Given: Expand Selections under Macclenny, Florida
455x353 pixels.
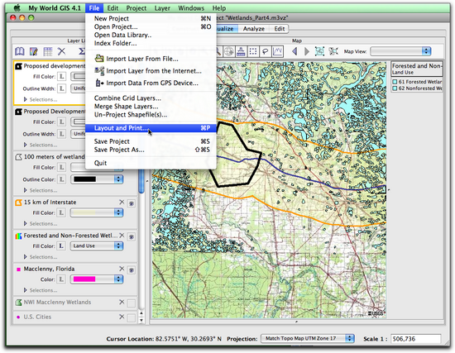Looking at the screenshot, I should pos(41,290).
